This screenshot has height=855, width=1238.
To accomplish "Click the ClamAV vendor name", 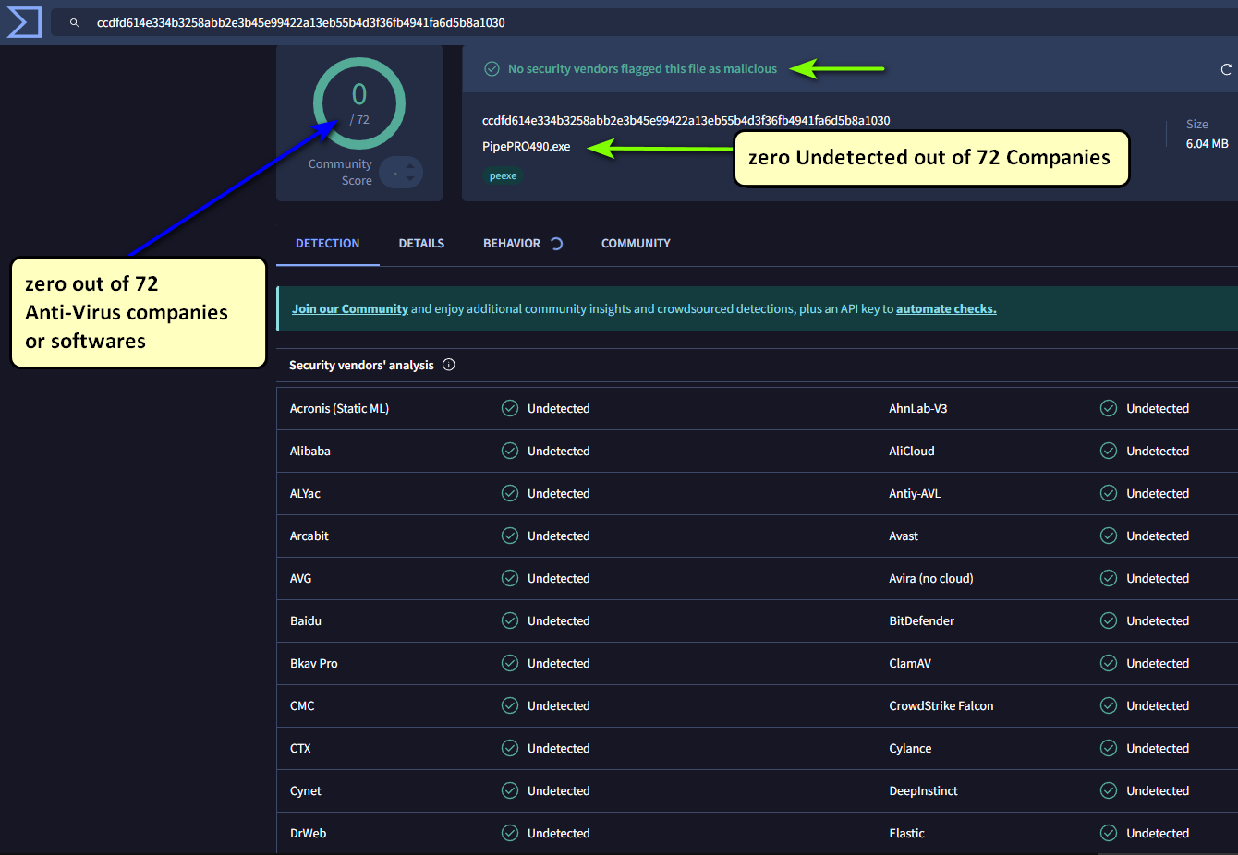I will [x=910, y=663].
